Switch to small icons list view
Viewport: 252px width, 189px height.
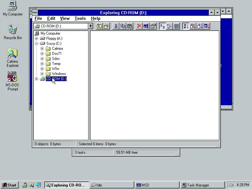(169, 26)
